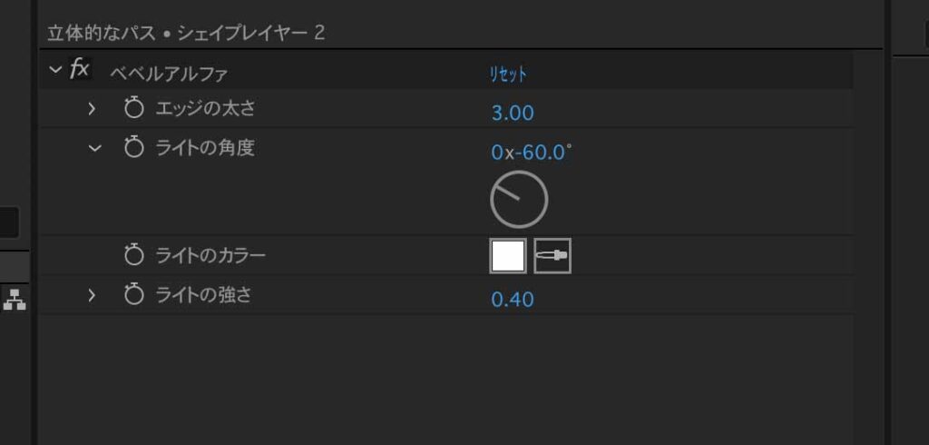Enable stopwatch for エッジの太さ
The image size is (929, 445).
click(x=134, y=109)
